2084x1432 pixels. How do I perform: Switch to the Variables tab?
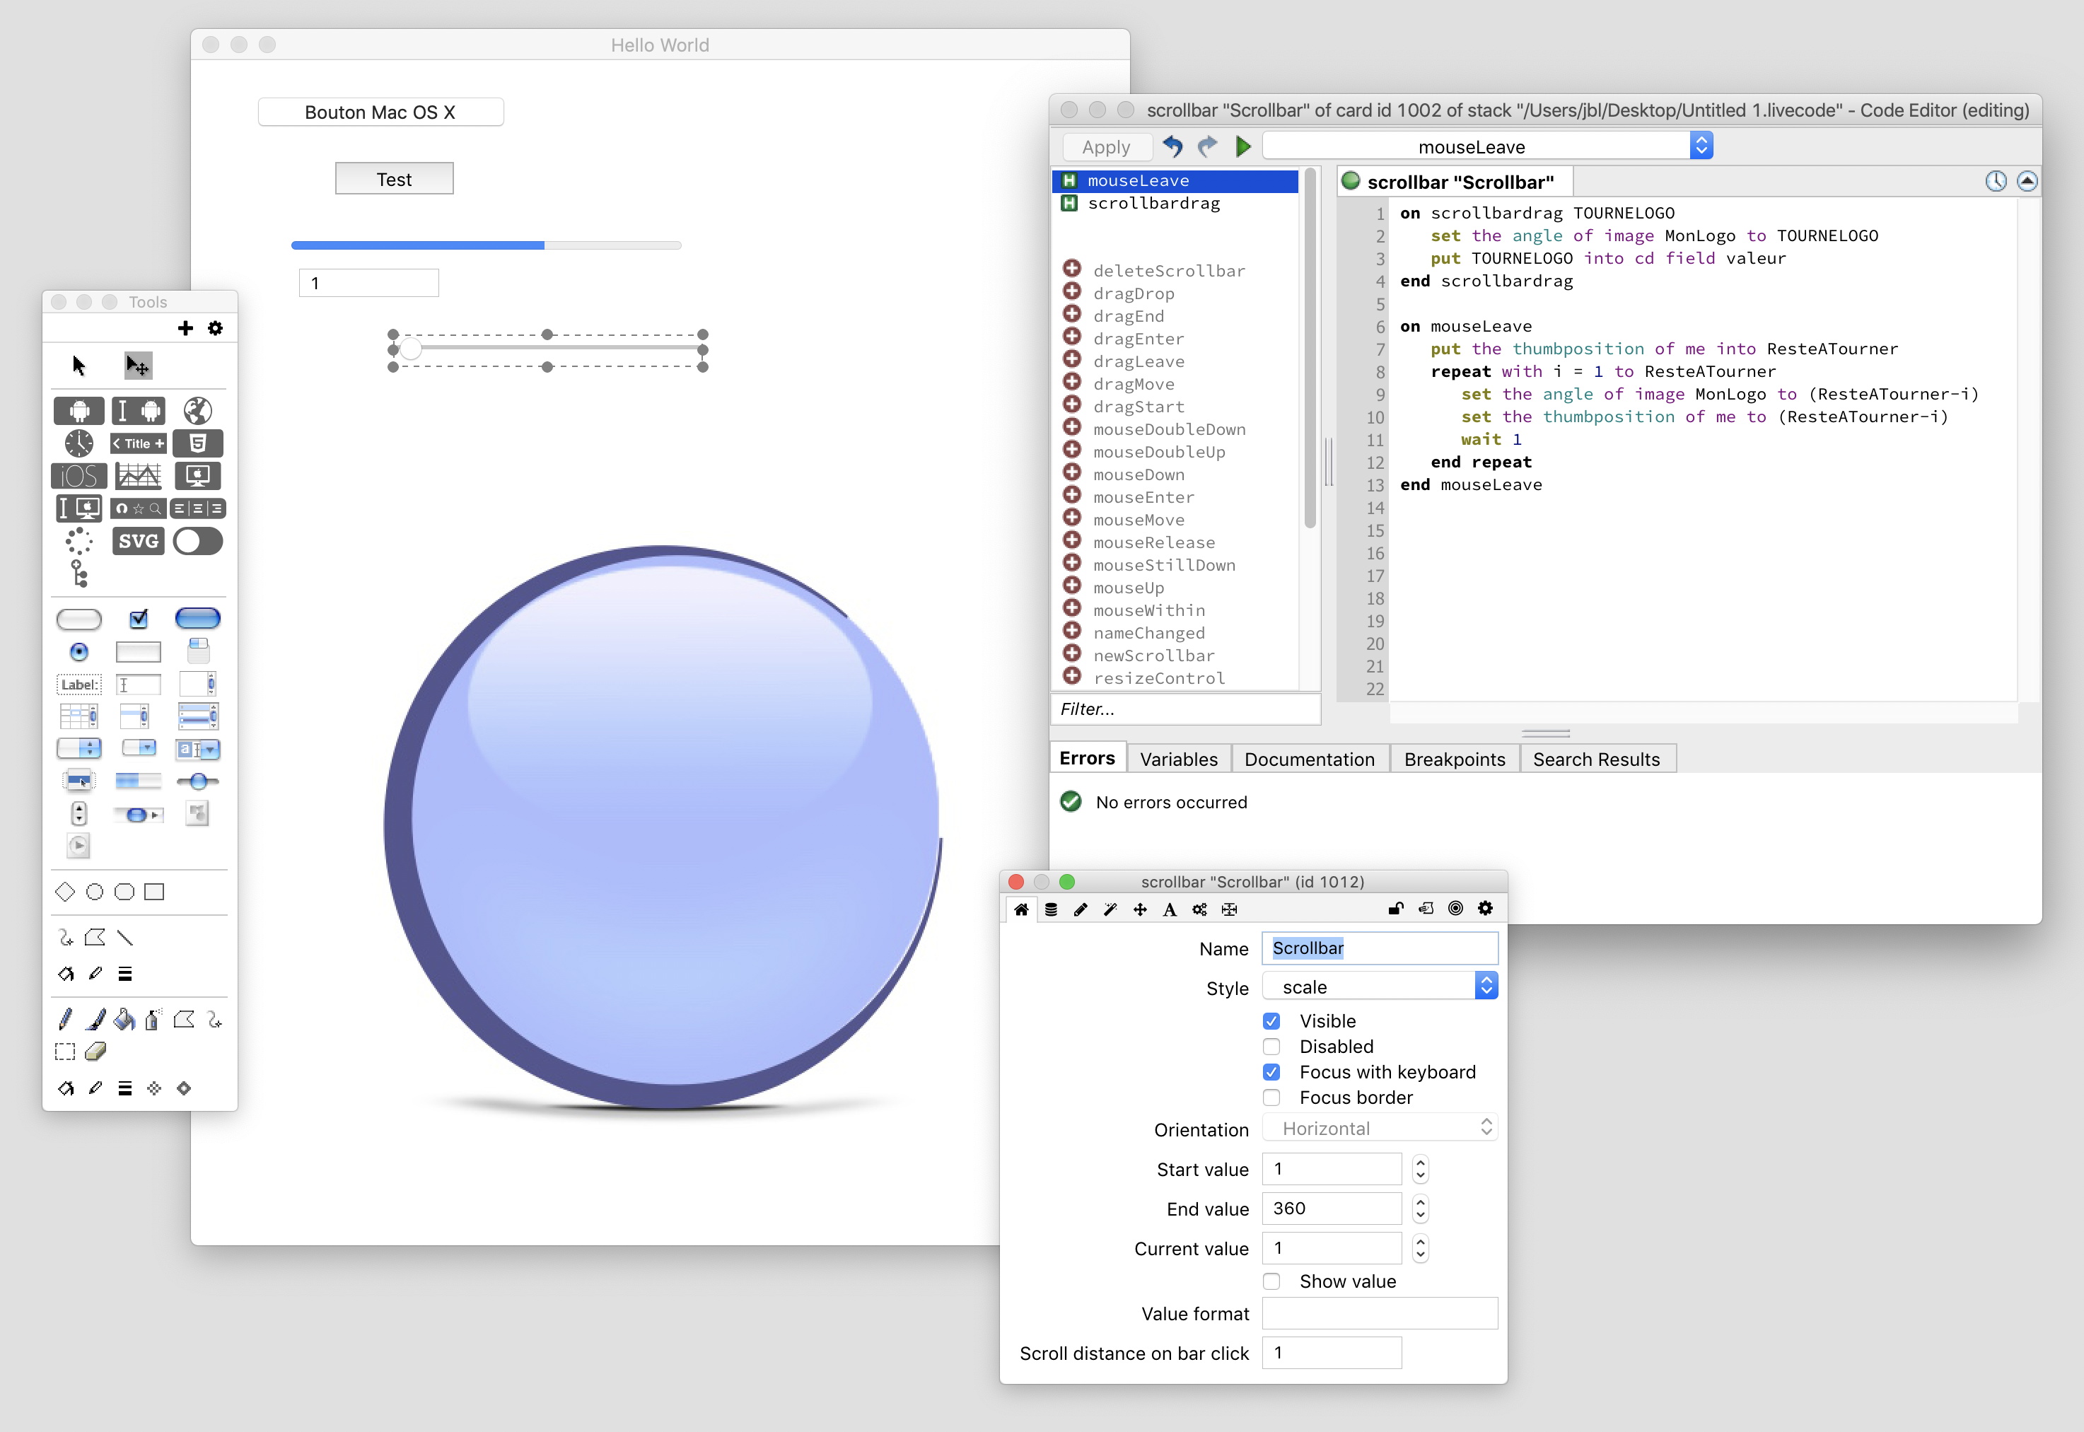coord(1178,758)
